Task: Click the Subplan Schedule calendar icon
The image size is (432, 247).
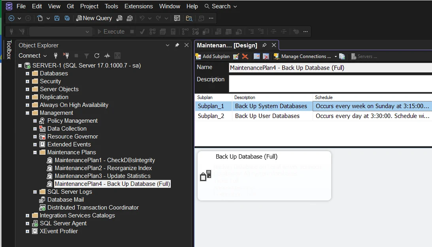Action: (257, 56)
